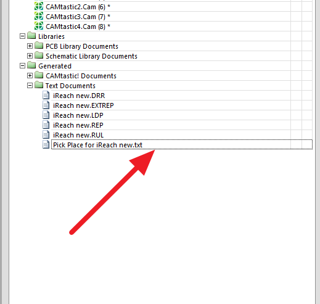Collapse the Libraries node
The image size is (320, 304).
pos(22,36)
